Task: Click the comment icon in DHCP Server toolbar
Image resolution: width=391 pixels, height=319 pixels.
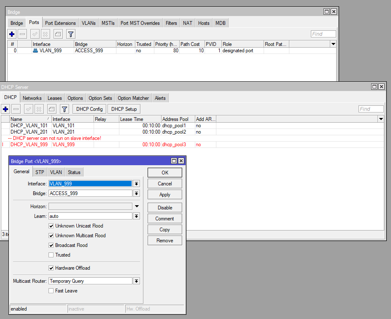Action: (x=51, y=109)
